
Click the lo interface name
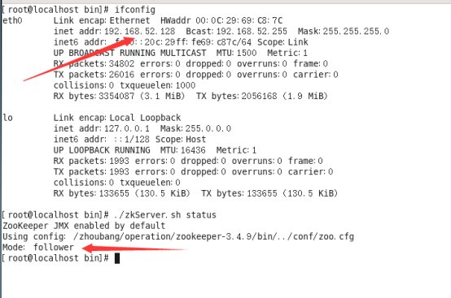tap(8, 118)
